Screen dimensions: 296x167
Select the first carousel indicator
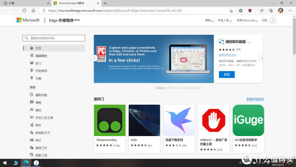pyautogui.click(x=160, y=88)
